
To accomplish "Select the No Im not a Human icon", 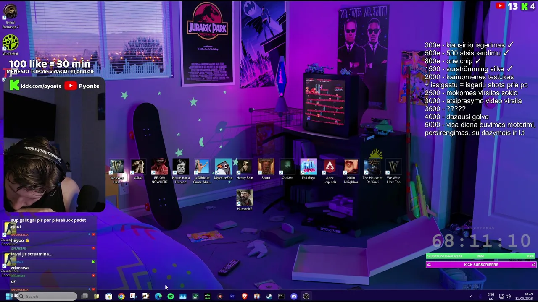I will [181, 172].
